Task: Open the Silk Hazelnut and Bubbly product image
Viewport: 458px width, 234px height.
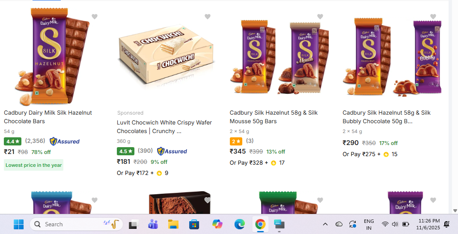Action: (392, 58)
